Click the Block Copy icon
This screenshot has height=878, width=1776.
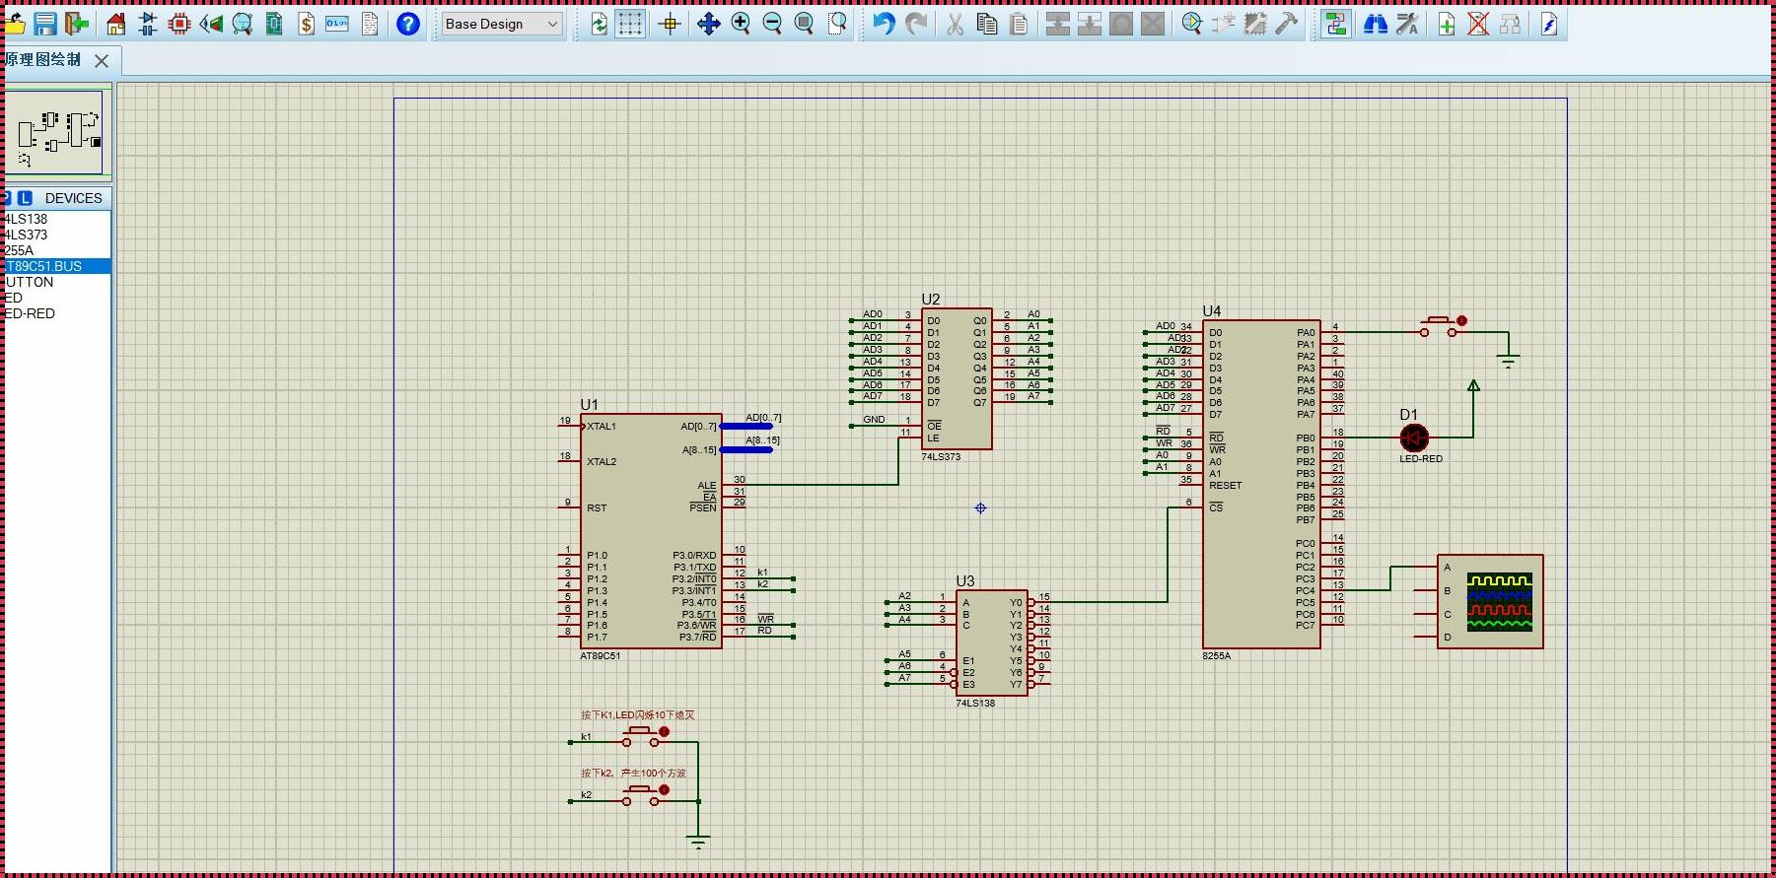point(1057,24)
